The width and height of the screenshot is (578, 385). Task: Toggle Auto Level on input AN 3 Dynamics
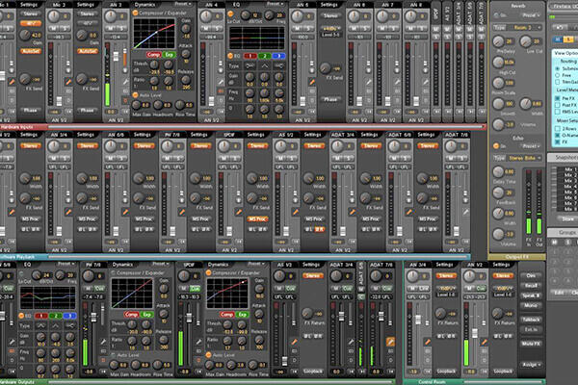135,95
